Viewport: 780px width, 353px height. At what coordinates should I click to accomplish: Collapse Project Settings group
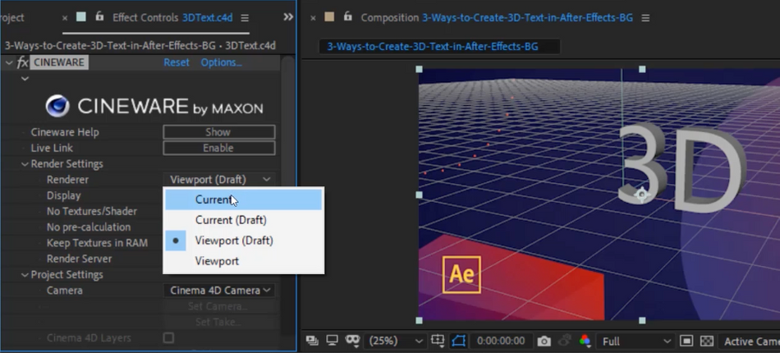[x=25, y=275]
